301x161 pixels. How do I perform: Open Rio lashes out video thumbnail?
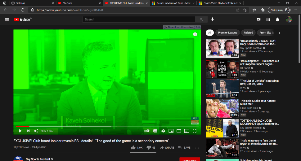coord(222,68)
